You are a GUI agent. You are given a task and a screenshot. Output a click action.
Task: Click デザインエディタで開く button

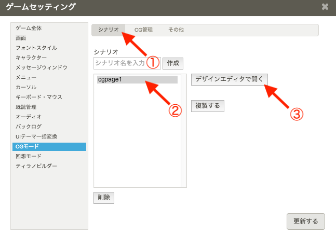point(229,79)
